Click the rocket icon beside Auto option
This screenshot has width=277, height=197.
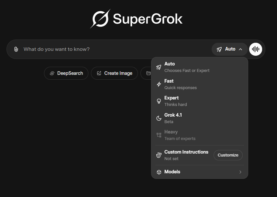pos(159,67)
